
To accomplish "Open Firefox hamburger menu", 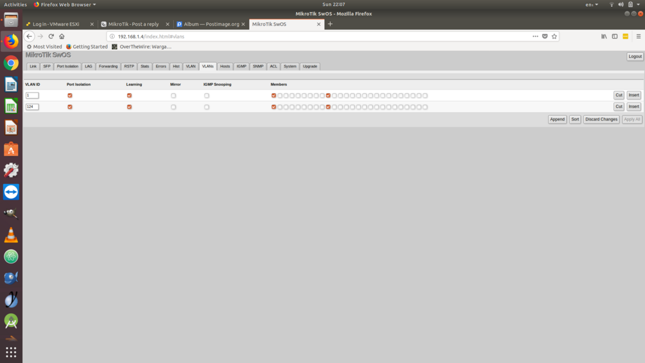I will click(639, 36).
